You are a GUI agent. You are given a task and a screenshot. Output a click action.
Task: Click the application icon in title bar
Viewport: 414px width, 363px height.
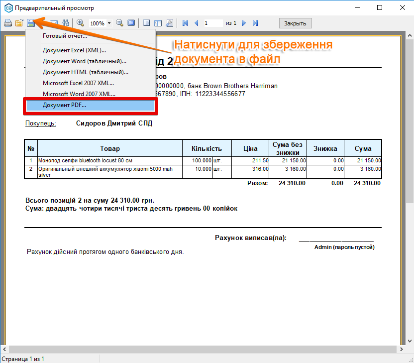[9, 8]
